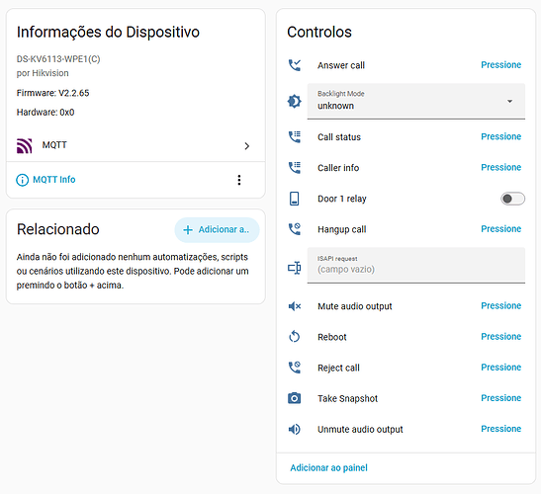Image resolution: width=541 pixels, height=494 pixels.
Task: Focus the ISAPI request input field
Action: [416, 265]
